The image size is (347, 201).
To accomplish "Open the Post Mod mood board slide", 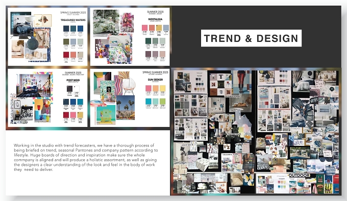I will (47, 98).
